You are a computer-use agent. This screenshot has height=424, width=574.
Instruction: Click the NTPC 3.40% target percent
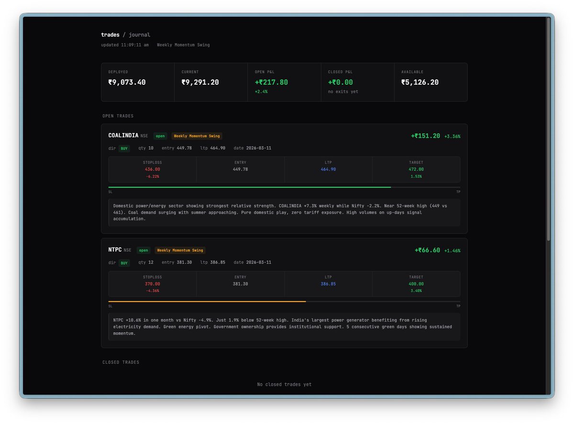(x=416, y=291)
